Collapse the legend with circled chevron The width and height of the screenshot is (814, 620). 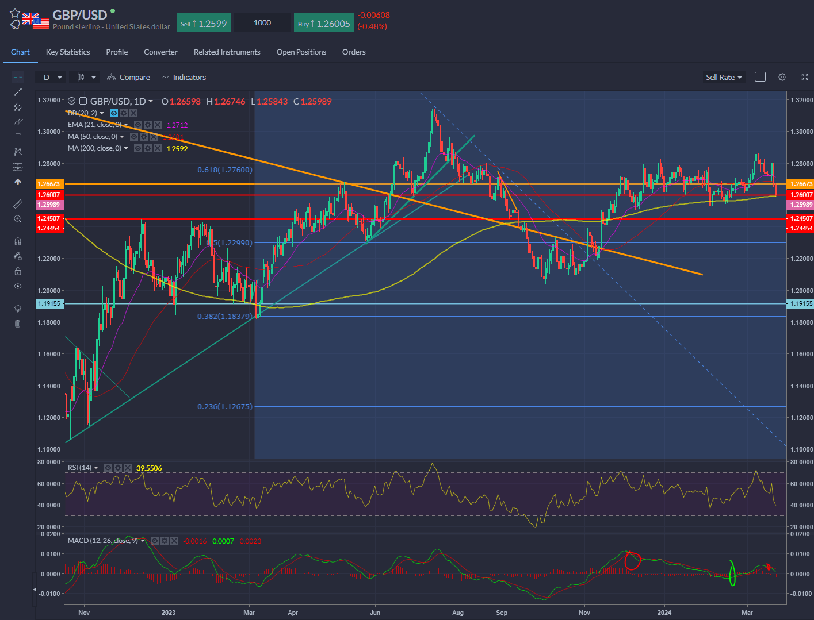(72, 101)
